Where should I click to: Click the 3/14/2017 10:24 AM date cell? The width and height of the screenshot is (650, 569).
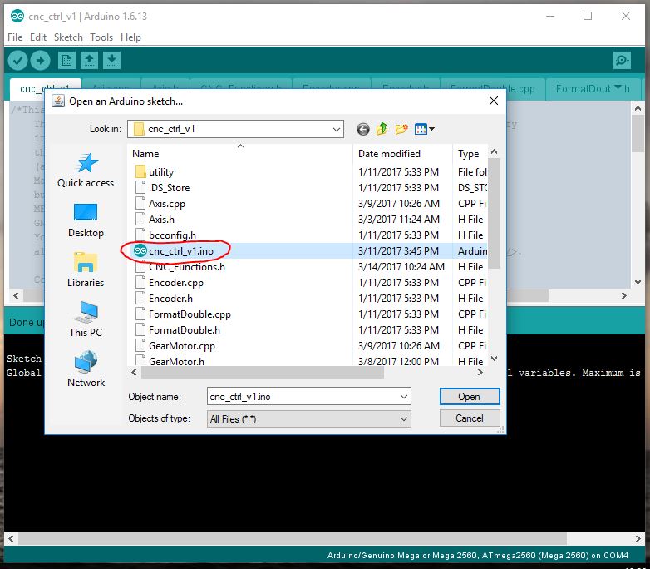click(x=401, y=266)
